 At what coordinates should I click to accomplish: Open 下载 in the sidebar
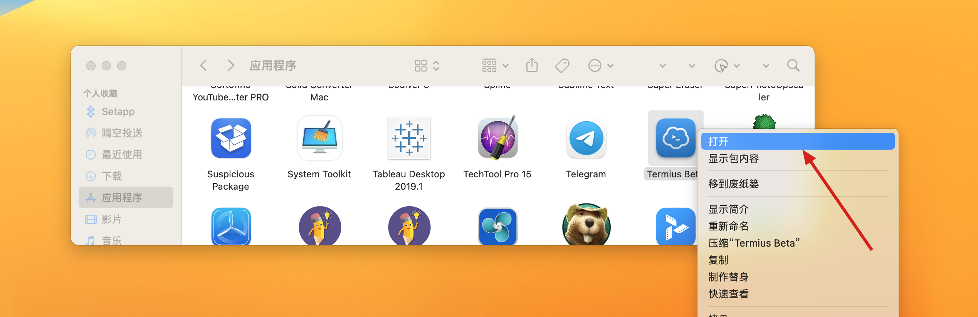(x=112, y=176)
